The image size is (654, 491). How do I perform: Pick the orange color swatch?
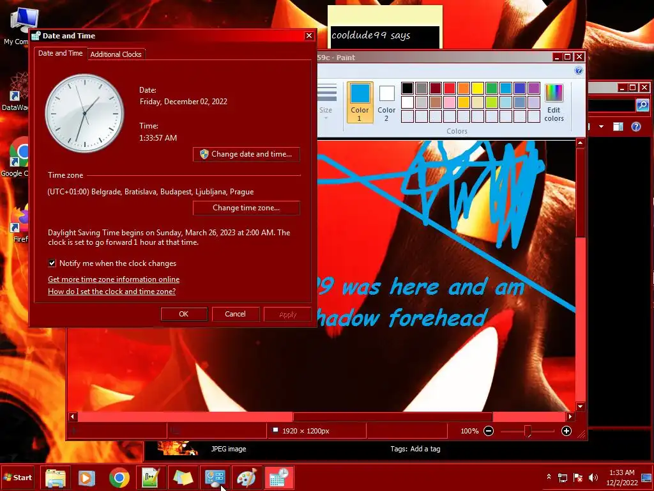tap(464, 88)
